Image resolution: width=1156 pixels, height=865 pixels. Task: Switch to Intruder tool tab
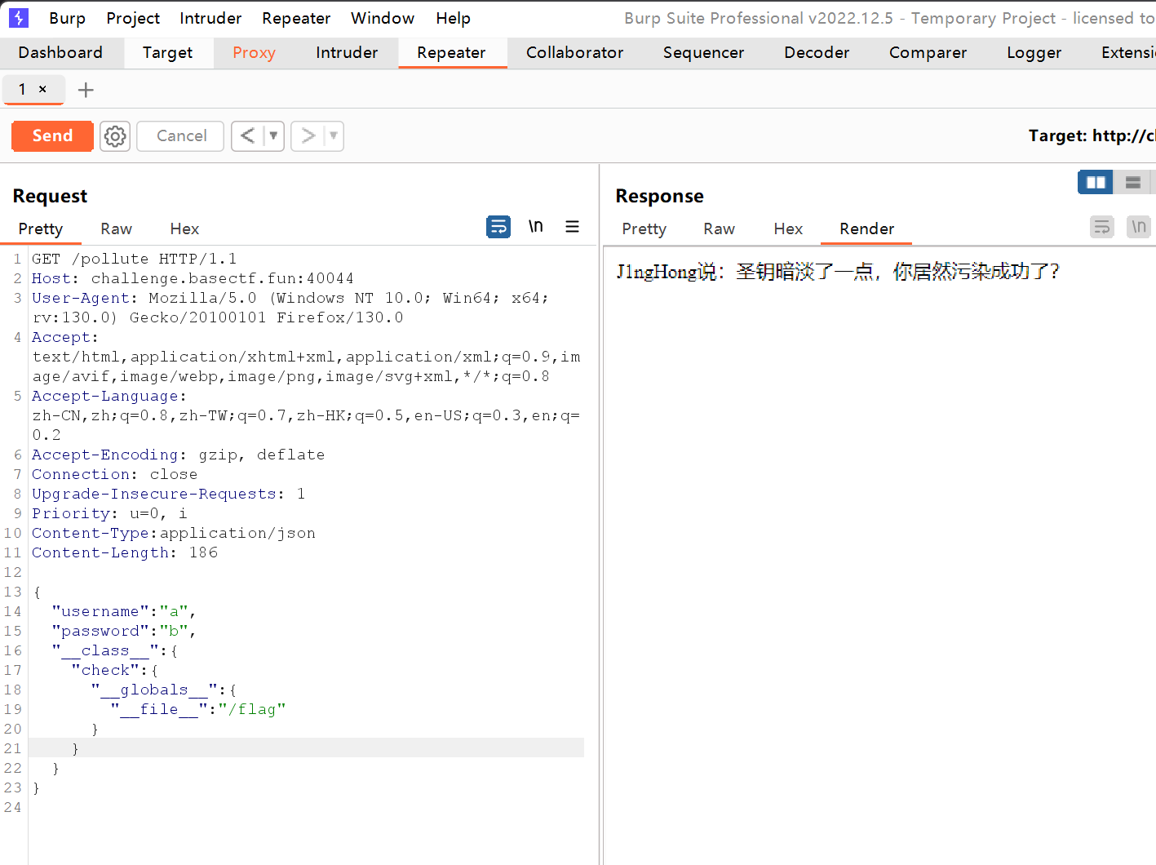click(347, 53)
